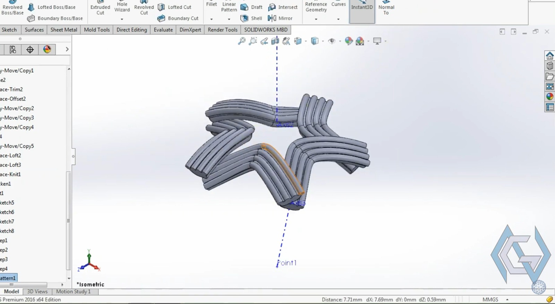Select the Point1 reference label in viewport

[x=287, y=263]
